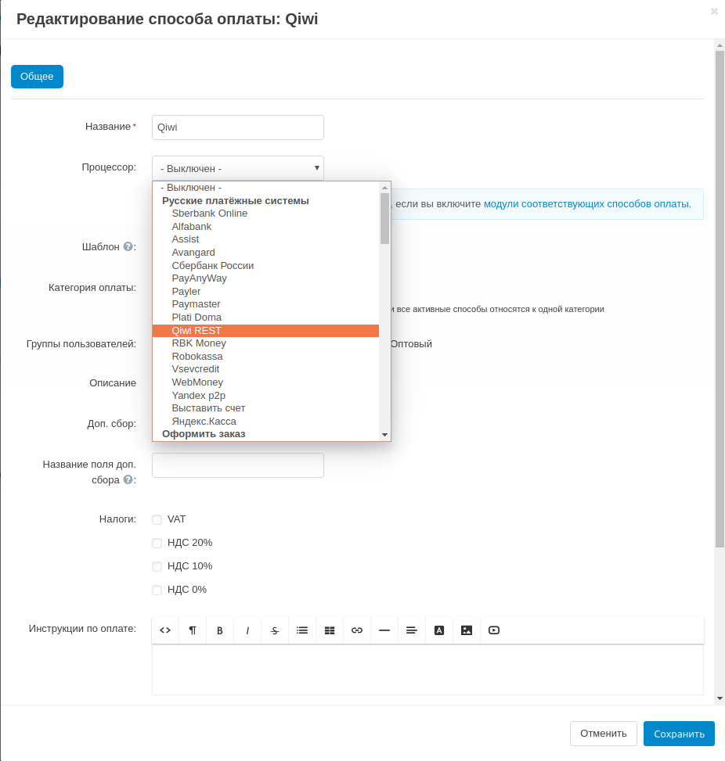The image size is (725, 761).
Task: Toggle HTML source code view in editor
Action: (x=165, y=630)
